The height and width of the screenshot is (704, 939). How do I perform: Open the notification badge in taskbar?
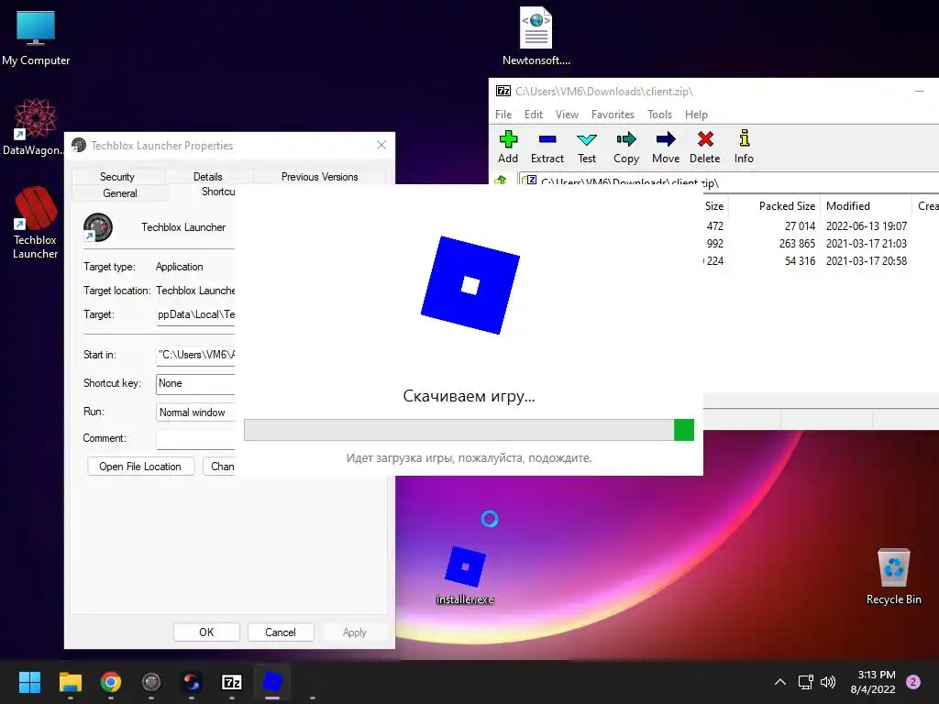point(913,682)
